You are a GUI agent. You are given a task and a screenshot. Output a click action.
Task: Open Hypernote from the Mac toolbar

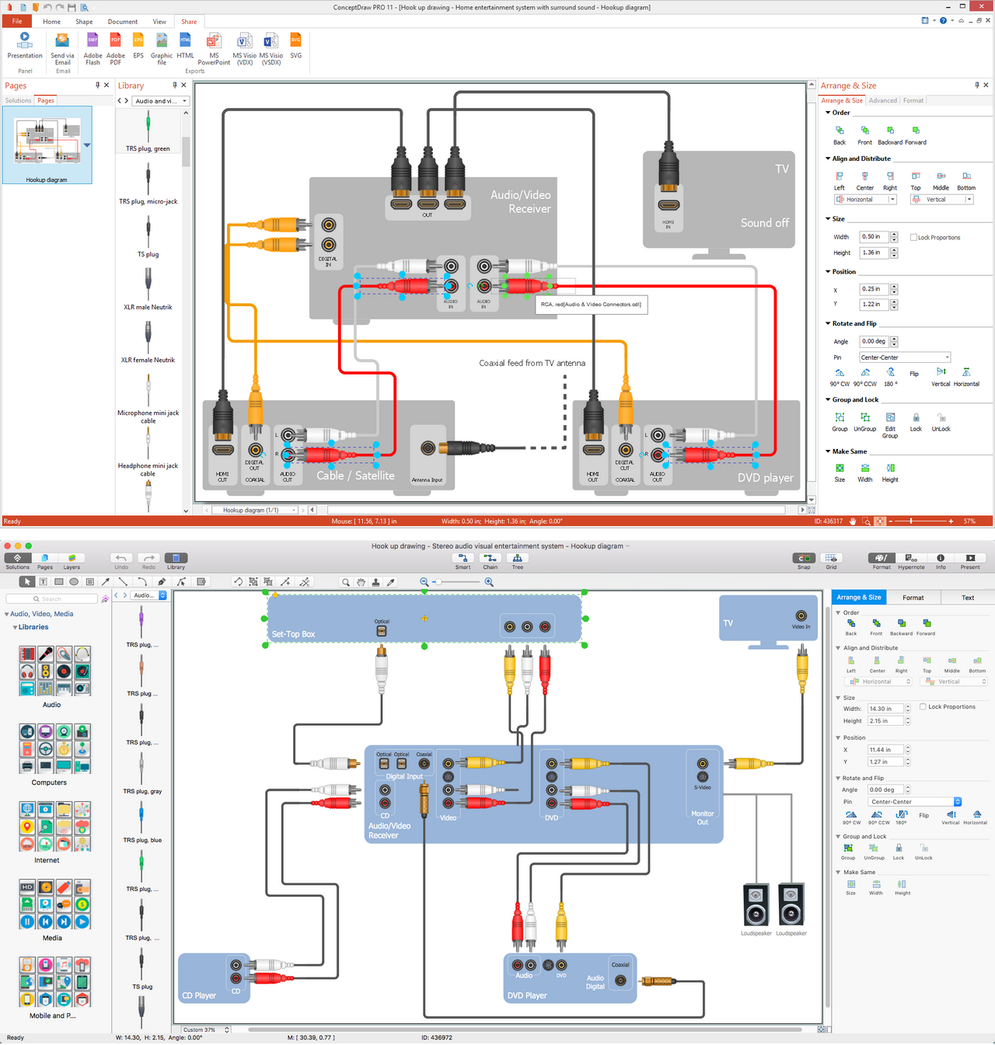(x=911, y=561)
